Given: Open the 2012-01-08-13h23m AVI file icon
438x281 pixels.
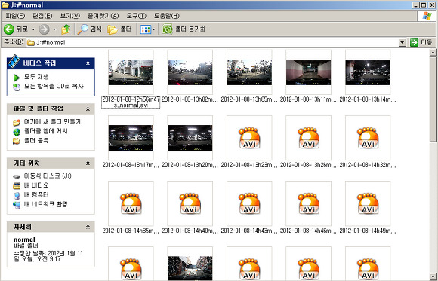Looking at the screenshot, I should 249,138.
